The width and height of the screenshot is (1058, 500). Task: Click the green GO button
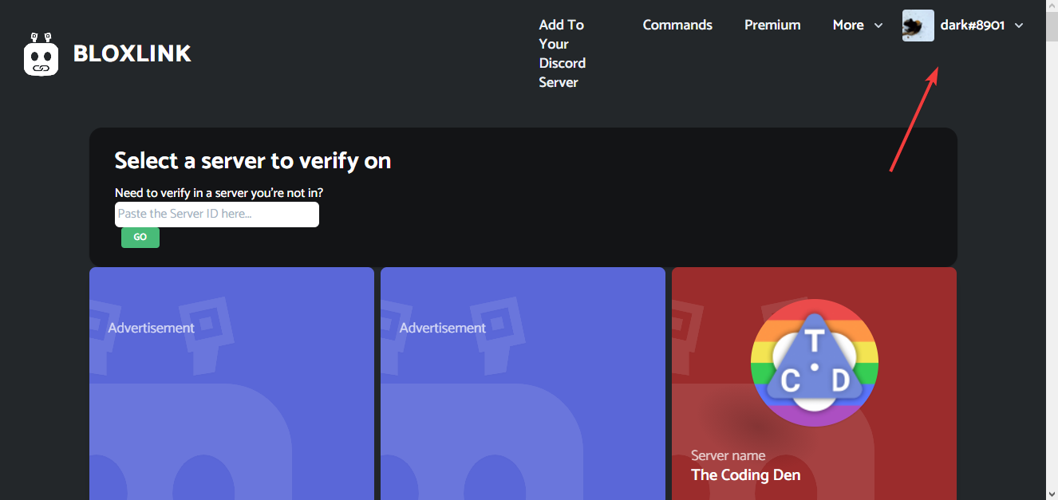tap(140, 238)
